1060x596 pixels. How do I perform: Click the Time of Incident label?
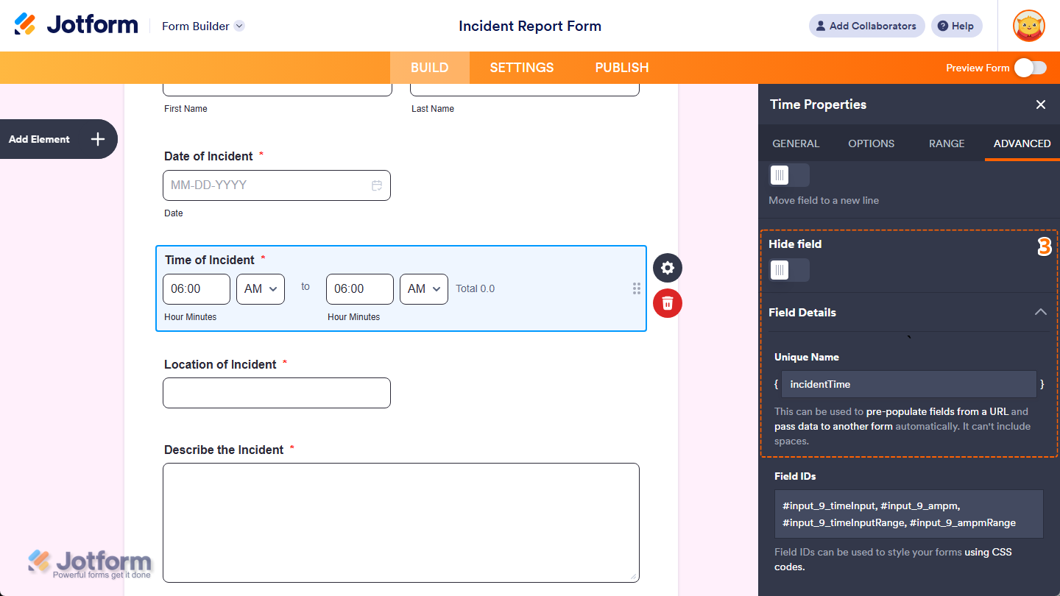pyautogui.click(x=210, y=260)
